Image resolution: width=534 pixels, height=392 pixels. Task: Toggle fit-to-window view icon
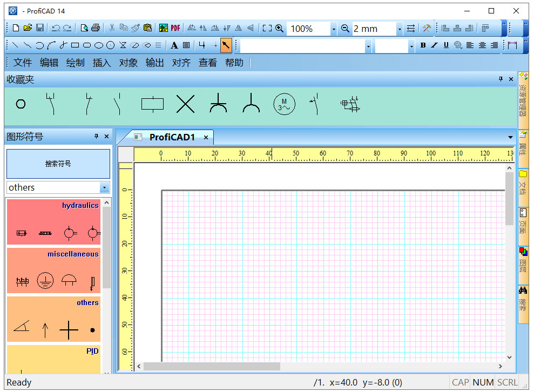pos(267,28)
